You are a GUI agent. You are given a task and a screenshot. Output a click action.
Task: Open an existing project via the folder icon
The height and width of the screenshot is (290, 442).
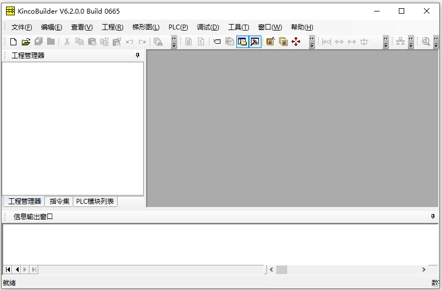(26, 42)
